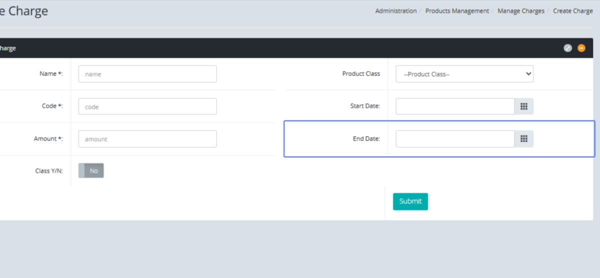600x278 pixels.
Task: Click into the Code text field
Action: (x=147, y=106)
